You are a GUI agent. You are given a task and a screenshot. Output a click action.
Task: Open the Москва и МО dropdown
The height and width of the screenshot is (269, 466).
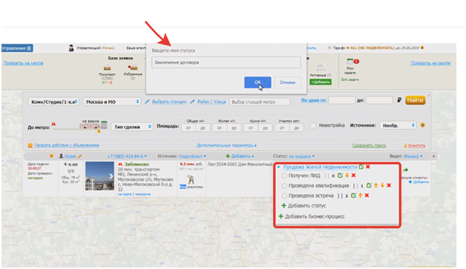112,102
